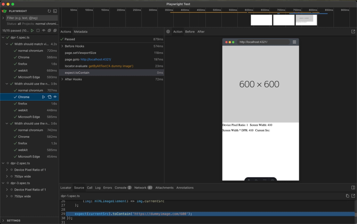Viewport: 357px width, 224px height.
Task: Enable the watch-all eye icon near 15/15 passed
Action: pos(44,30)
